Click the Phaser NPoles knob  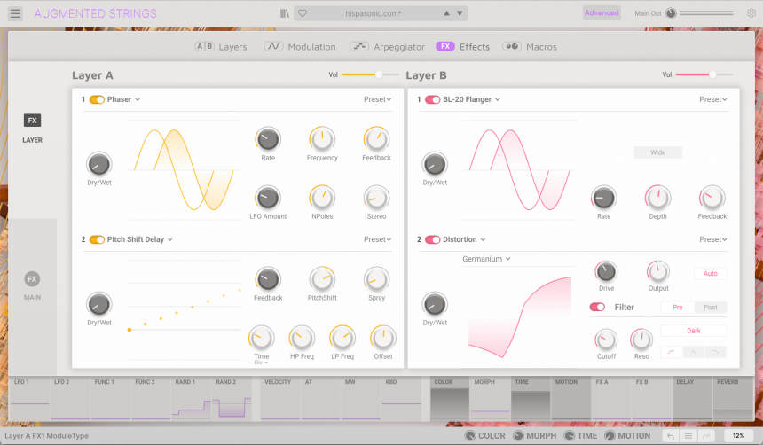pyautogui.click(x=322, y=198)
